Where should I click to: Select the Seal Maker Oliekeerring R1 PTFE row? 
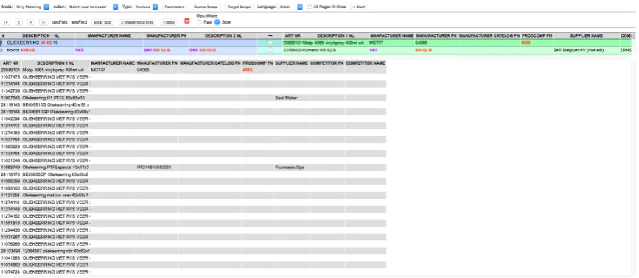point(193,98)
